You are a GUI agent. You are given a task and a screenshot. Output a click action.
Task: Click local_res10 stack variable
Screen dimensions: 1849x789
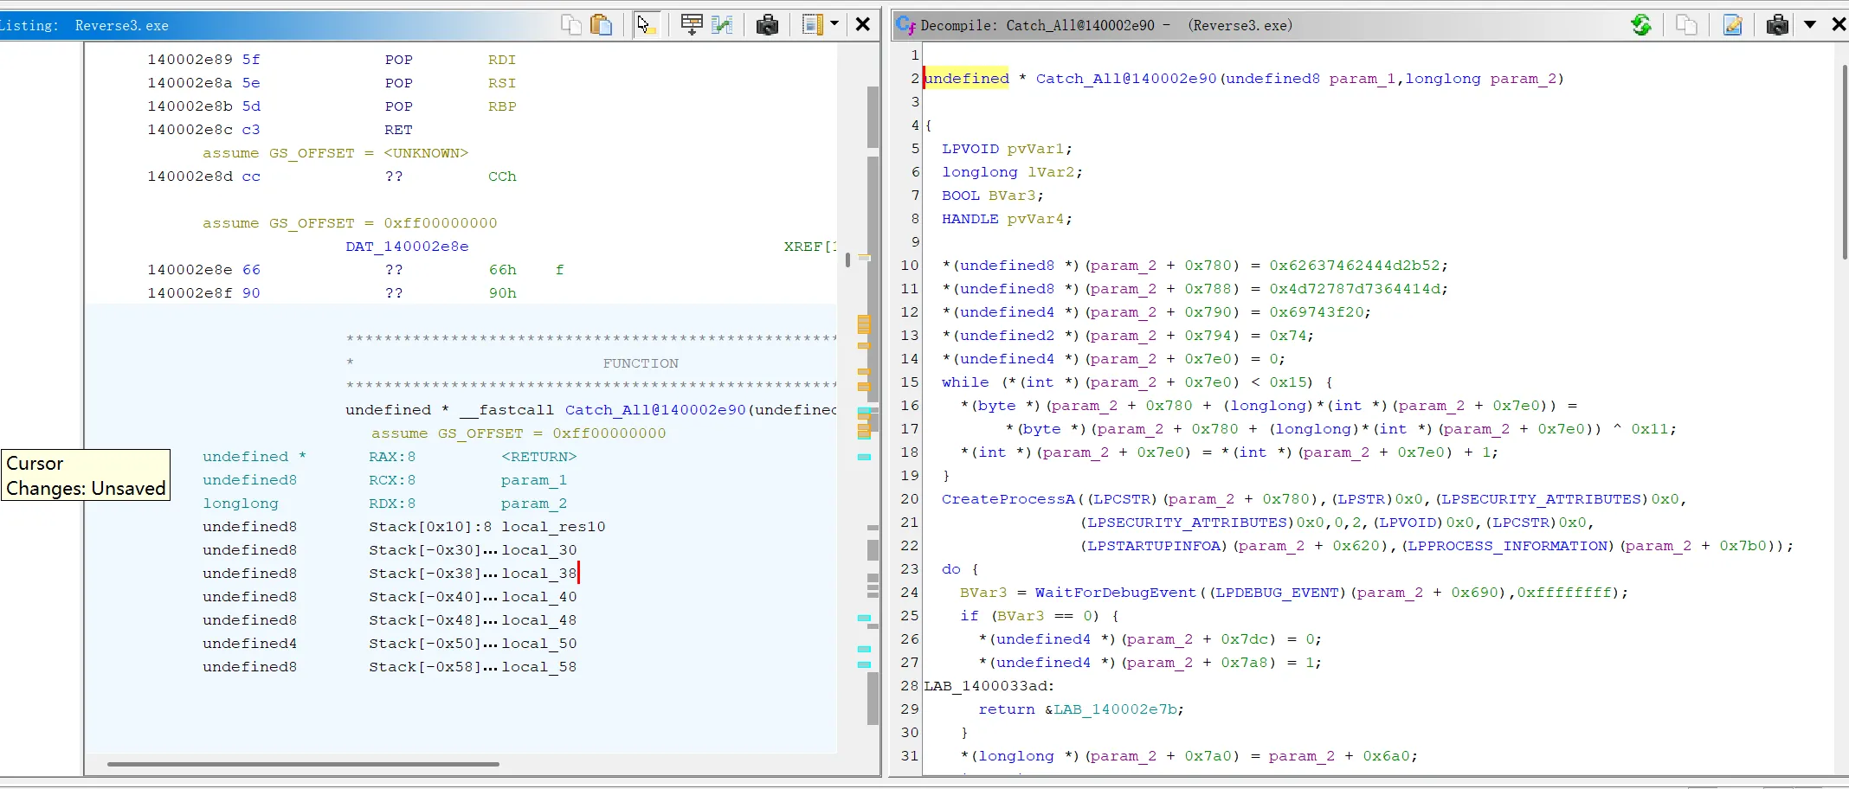pos(553,527)
